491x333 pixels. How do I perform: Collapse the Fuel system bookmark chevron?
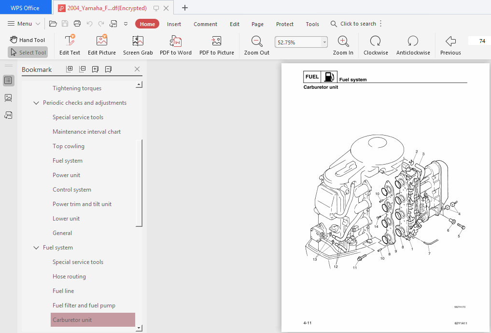(x=36, y=248)
